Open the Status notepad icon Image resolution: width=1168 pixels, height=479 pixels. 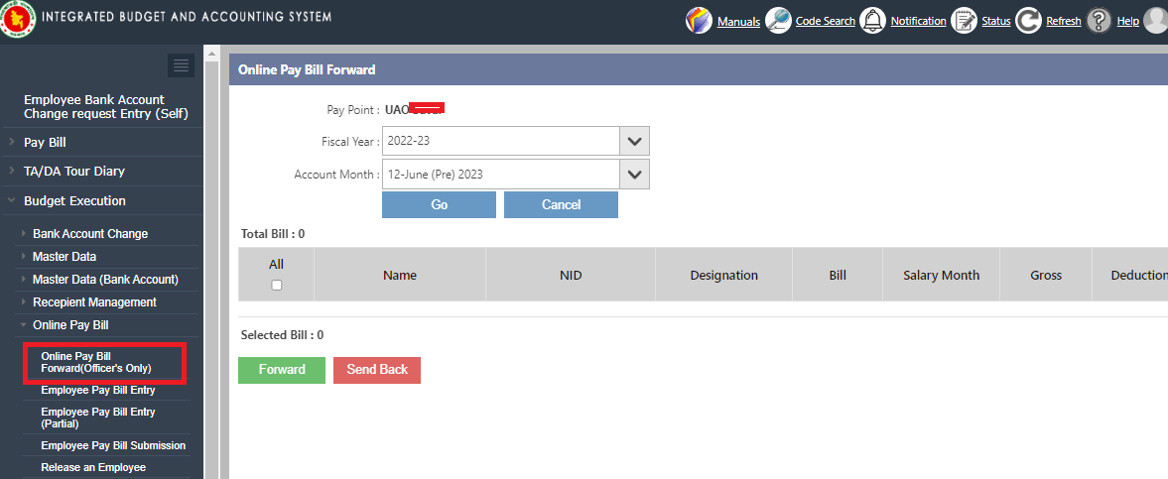coord(964,21)
